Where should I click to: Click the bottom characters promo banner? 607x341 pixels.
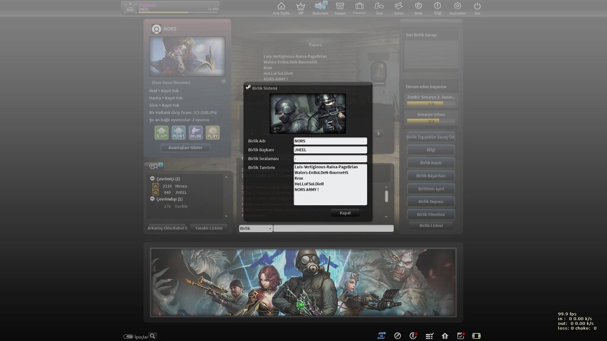303,282
